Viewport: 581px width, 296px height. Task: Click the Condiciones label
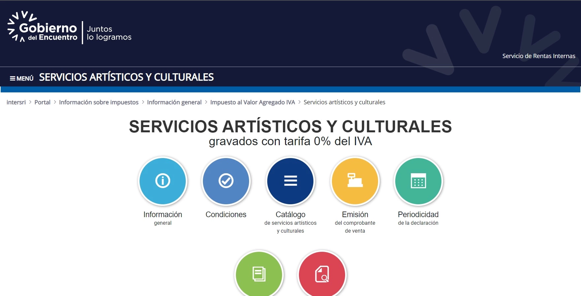[x=226, y=214]
